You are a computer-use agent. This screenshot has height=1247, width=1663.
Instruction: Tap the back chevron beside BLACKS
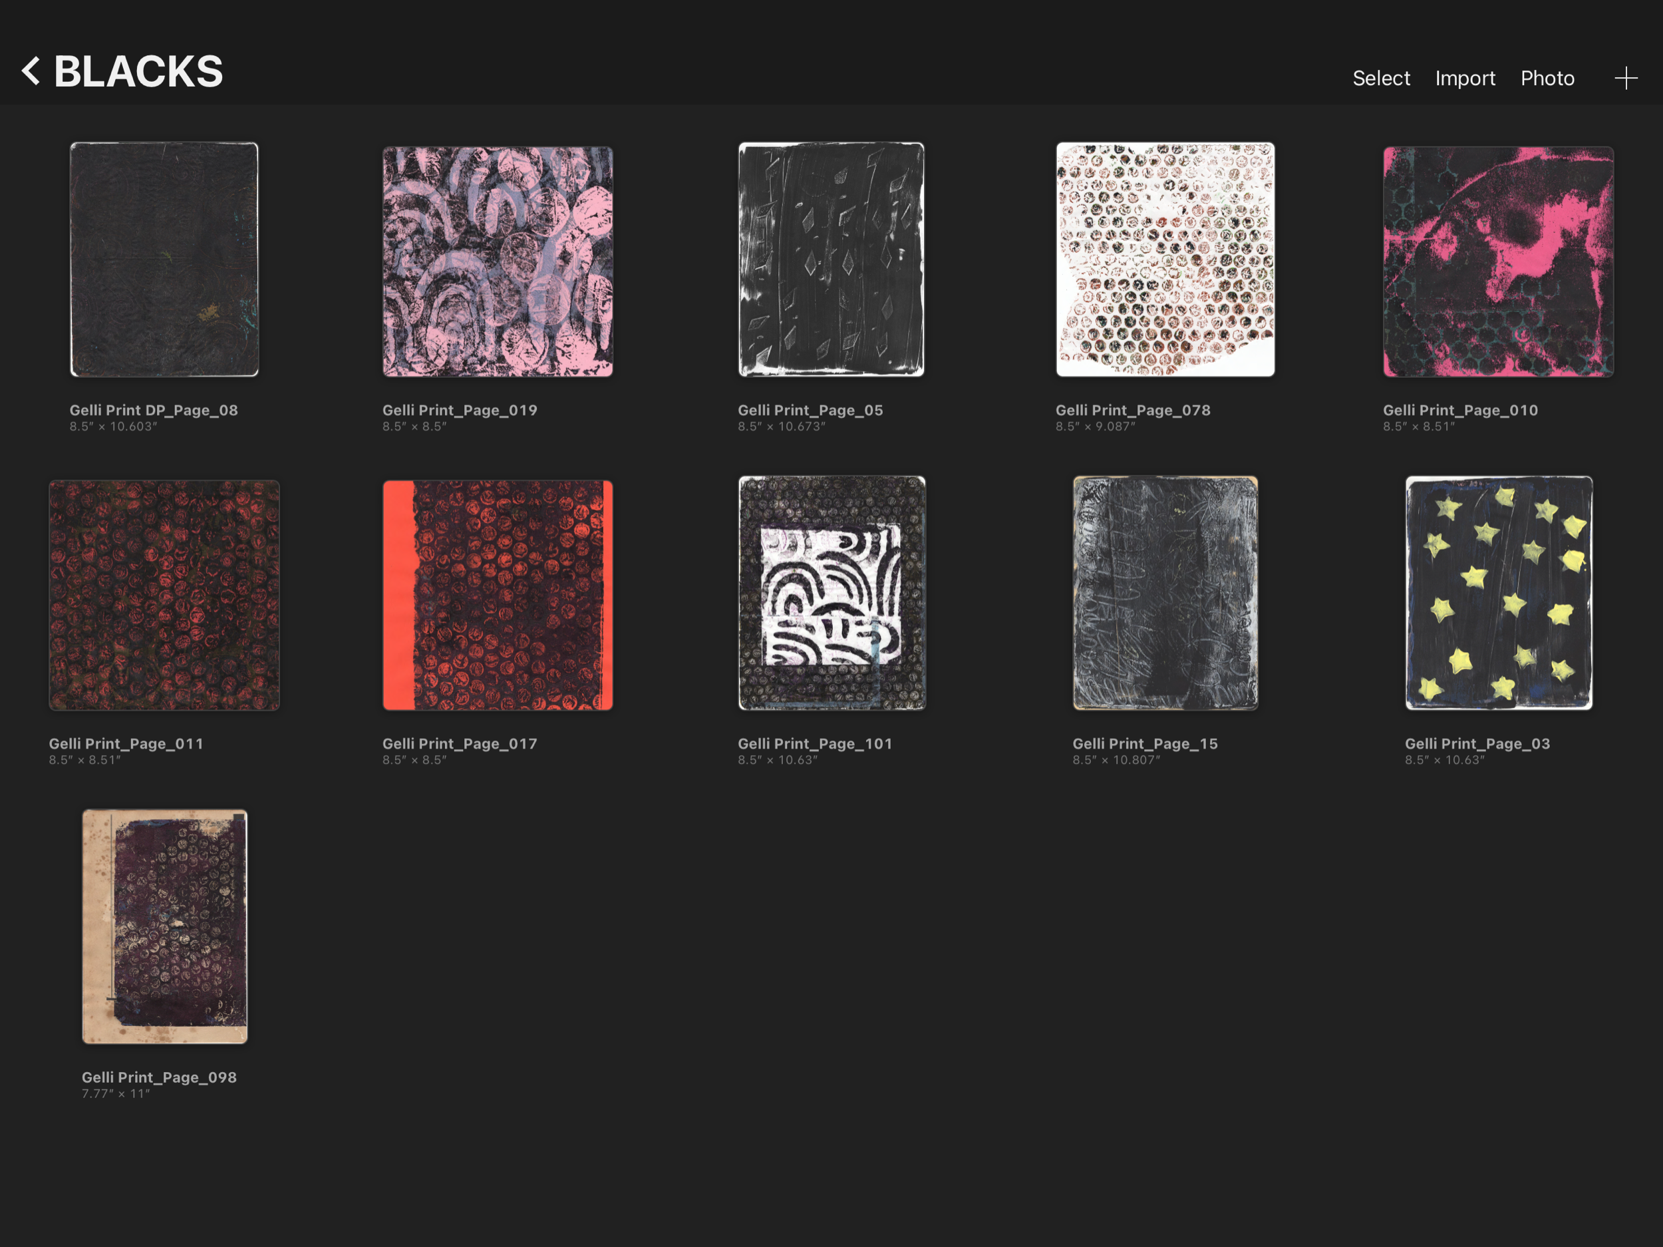click(31, 71)
